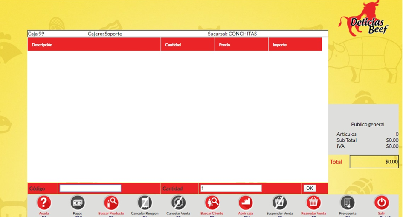The width and height of the screenshot is (403, 217).
Task: Click the Ayuda help icon
Action: pyautogui.click(x=44, y=203)
